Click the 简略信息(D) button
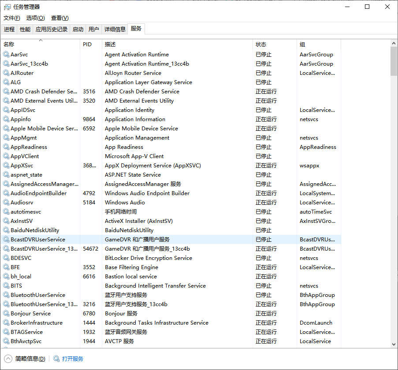 click(x=30, y=359)
